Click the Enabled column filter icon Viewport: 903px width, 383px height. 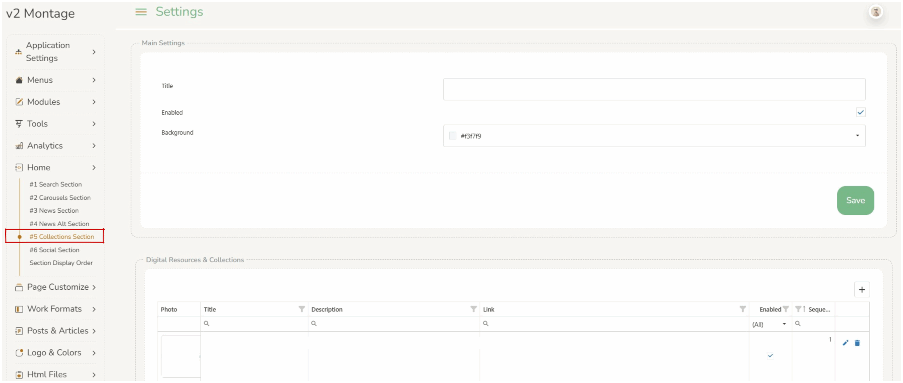[x=786, y=309]
